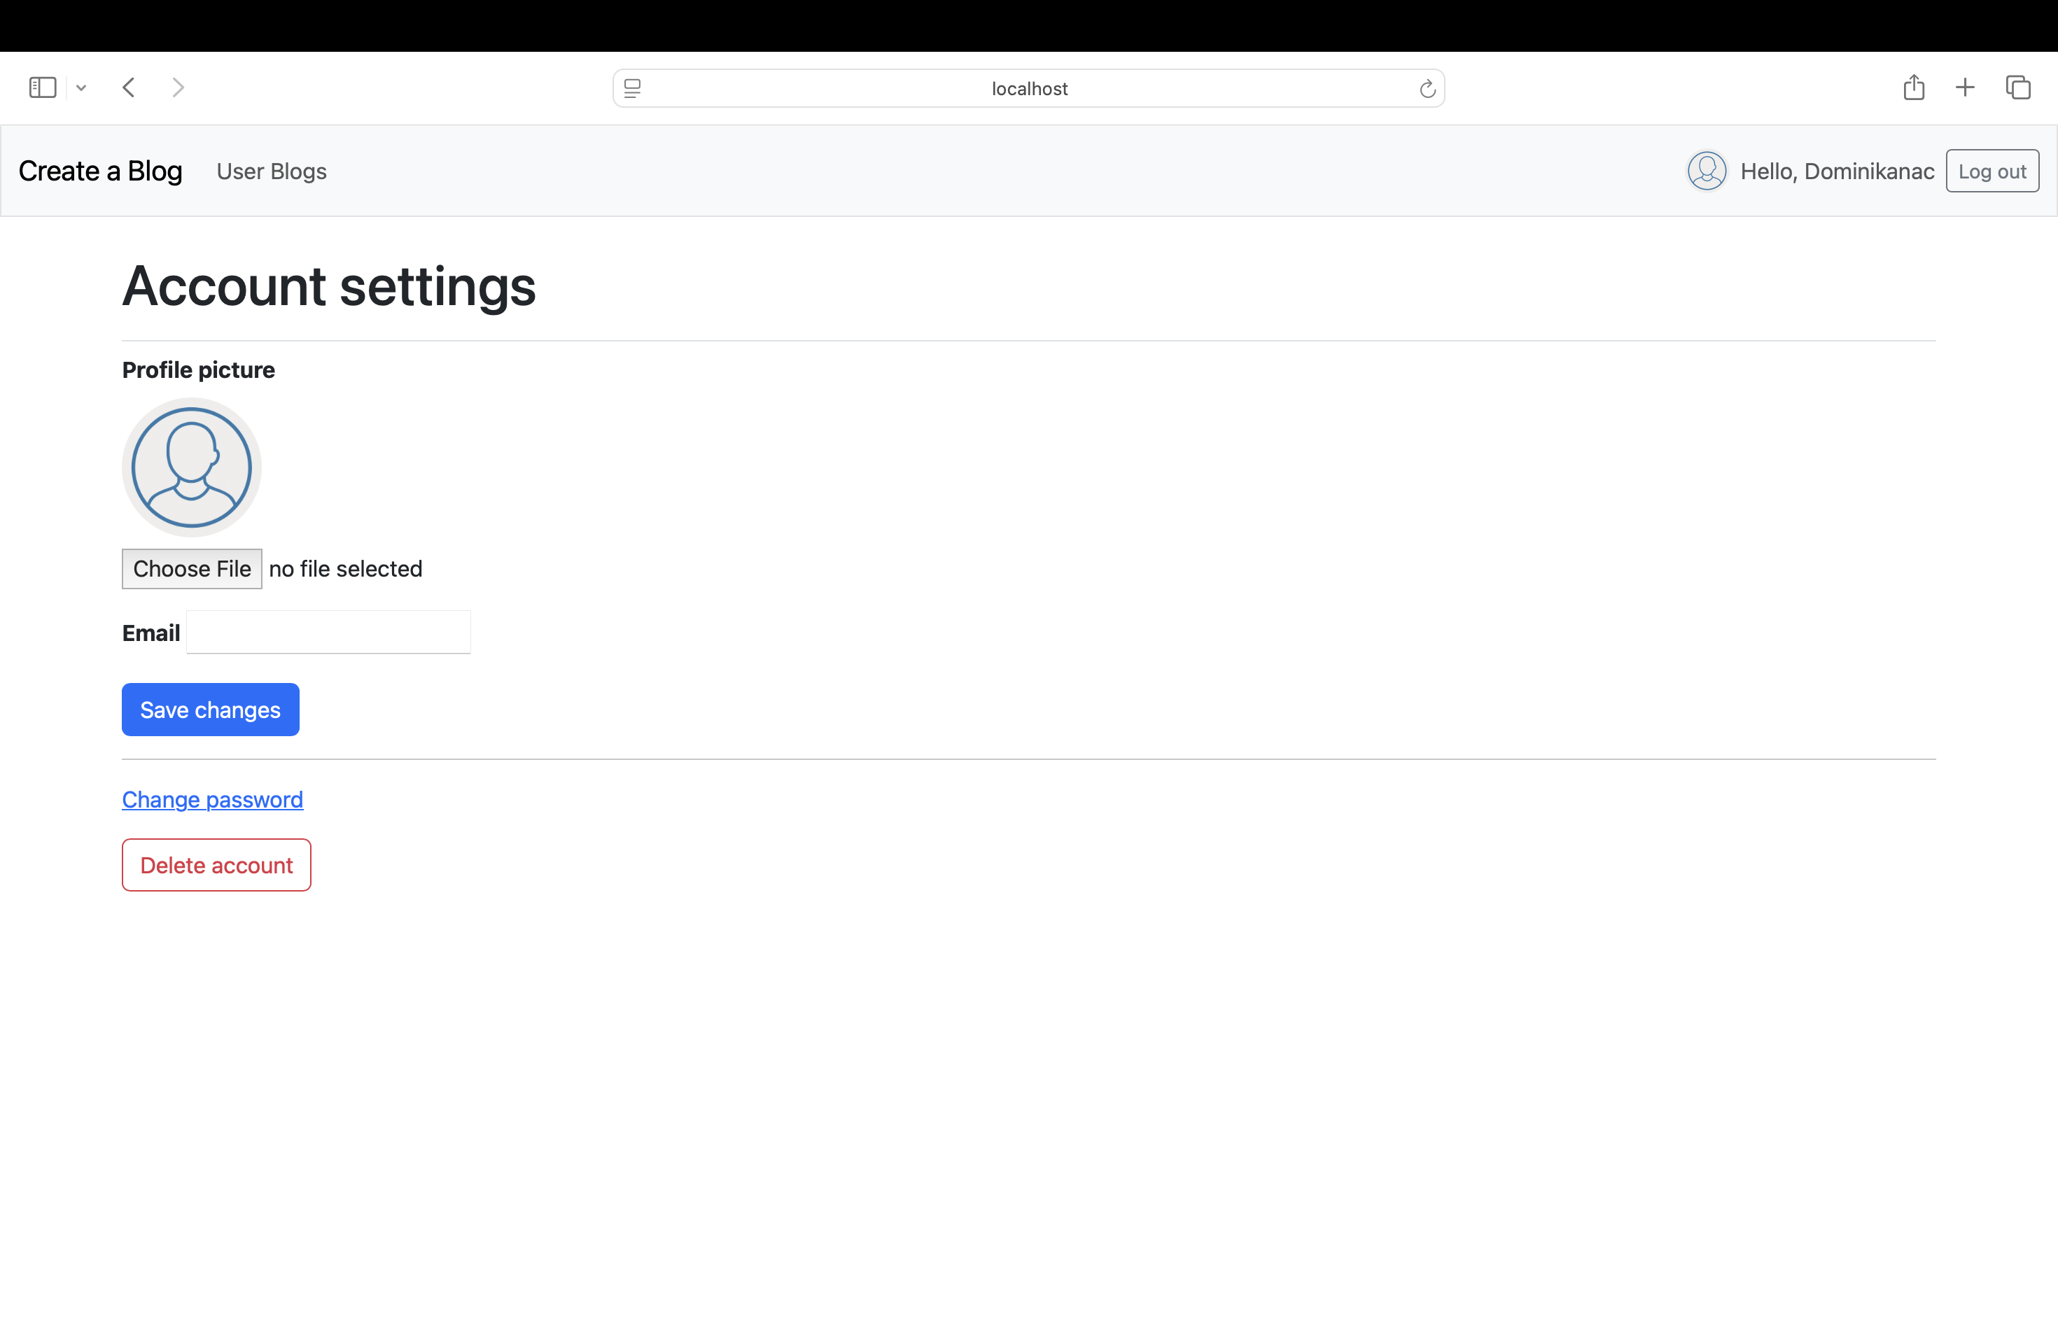Viewport: 2058px width, 1338px height.
Task: Expand the sidebar options chevron
Action: coord(81,87)
